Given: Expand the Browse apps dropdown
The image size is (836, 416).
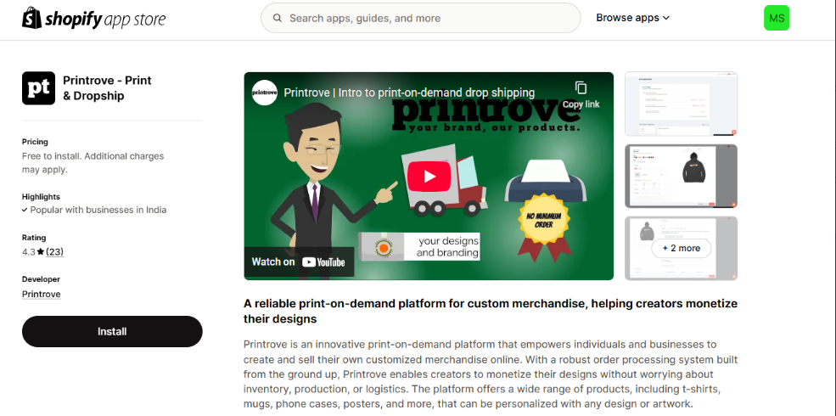Looking at the screenshot, I should (631, 18).
